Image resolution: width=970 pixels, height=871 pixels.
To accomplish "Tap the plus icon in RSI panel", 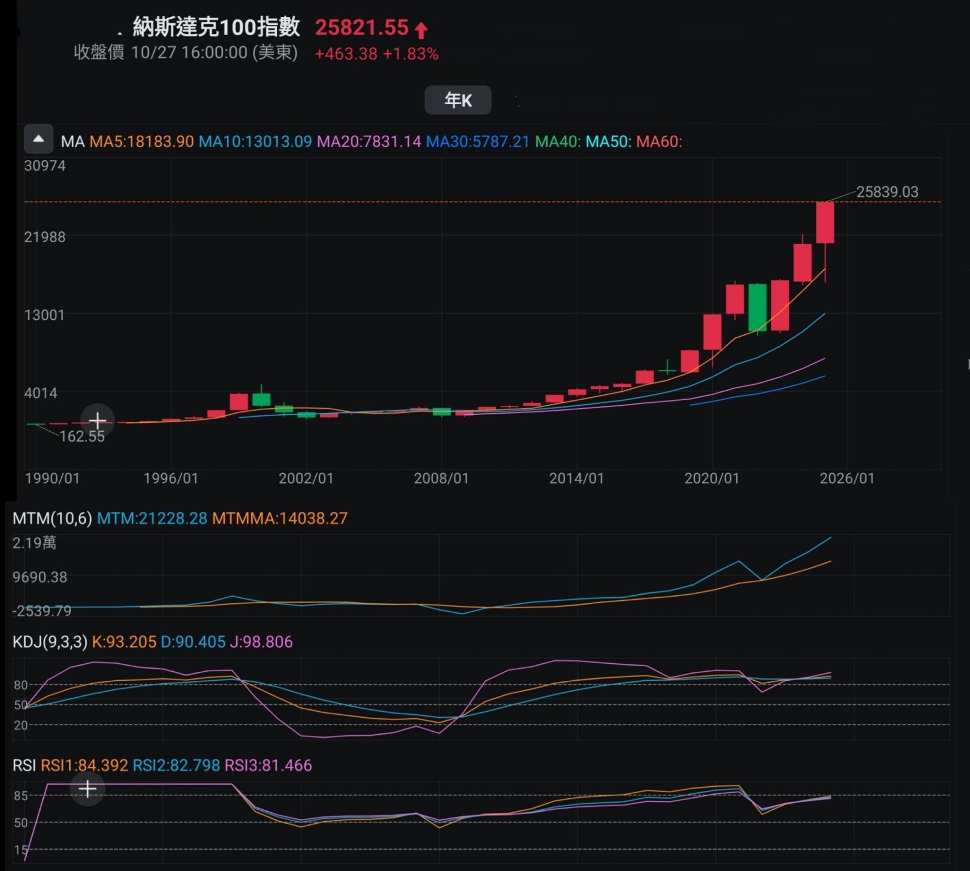I will (87, 789).
